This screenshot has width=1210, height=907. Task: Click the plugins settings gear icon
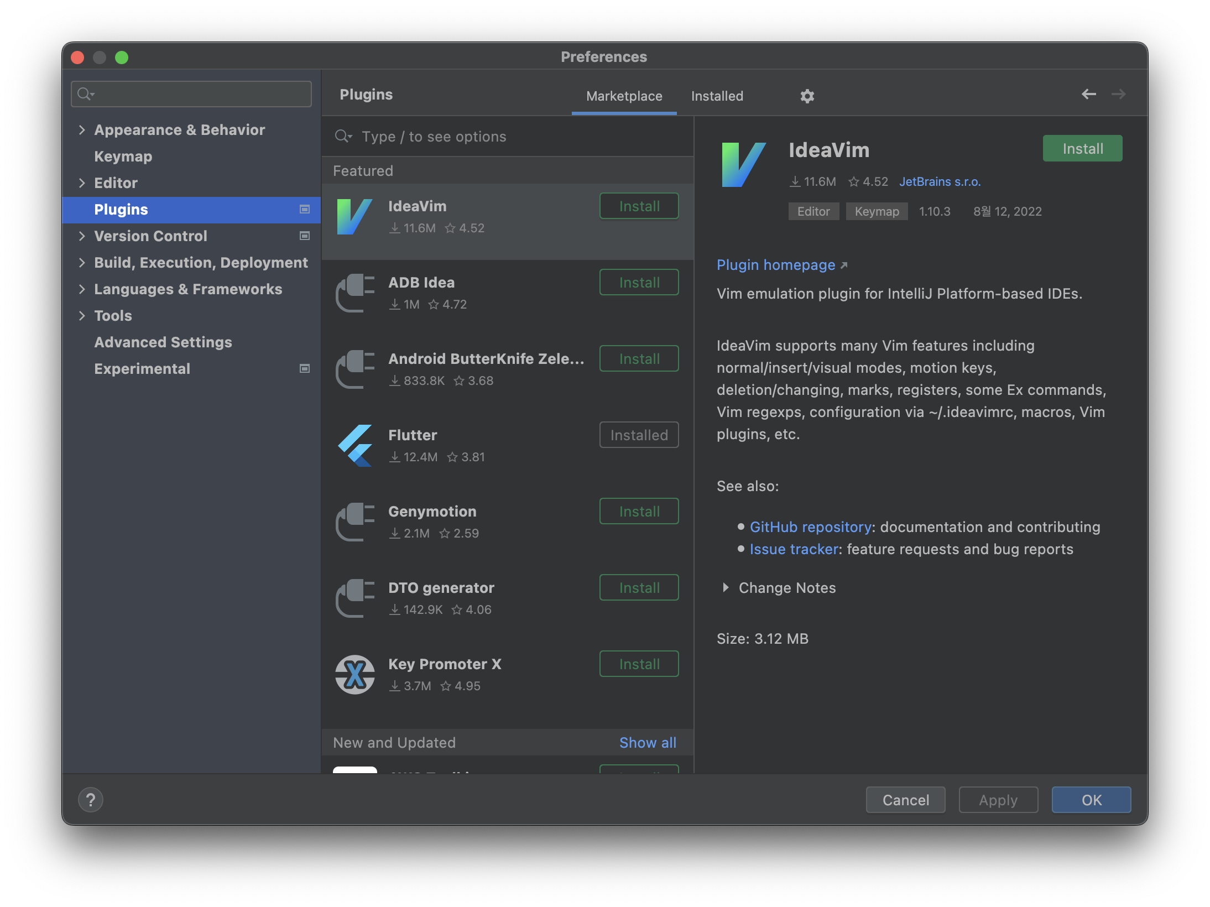pyautogui.click(x=807, y=96)
